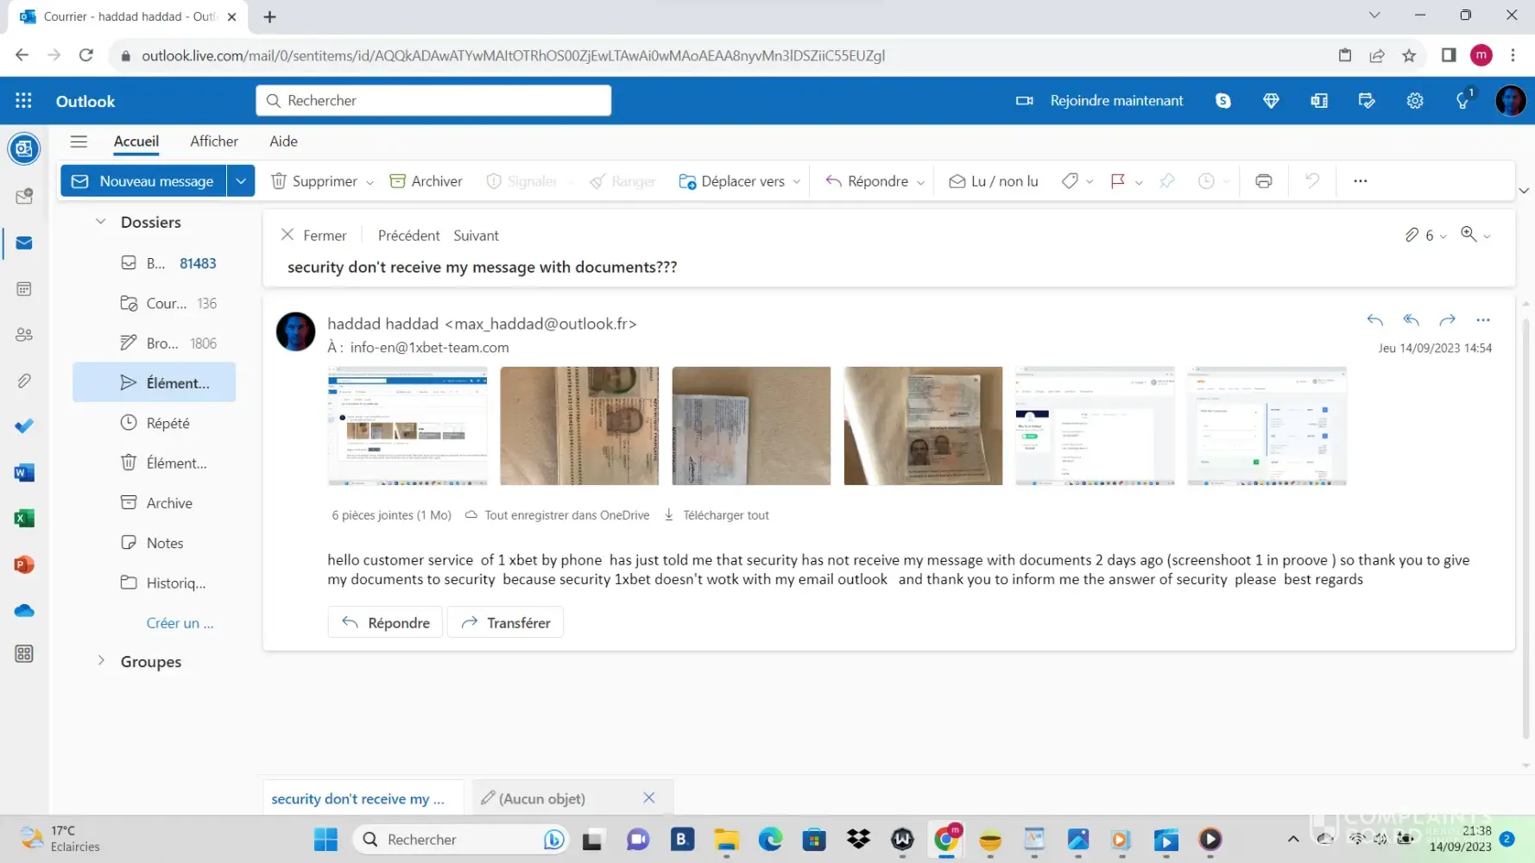Screen dimensions: 1535x863
Task: Open the app launcher grid icon
Action: (x=23, y=101)
